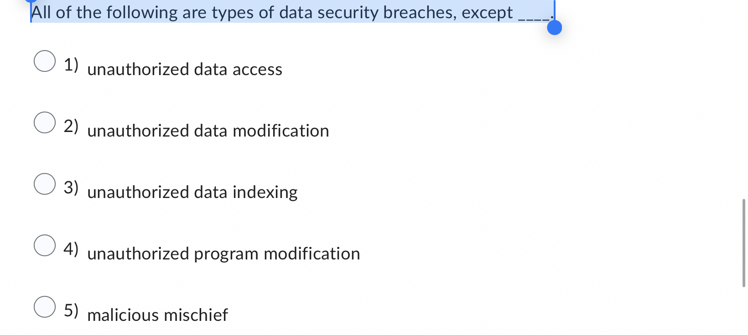748x335 pixels.
Task: Click the 'unauthorized program modification' option text
Action: (x=223, y=254)
